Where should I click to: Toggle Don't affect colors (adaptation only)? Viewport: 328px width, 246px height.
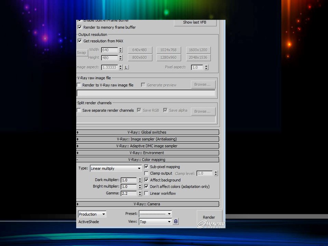tap(147, 187)
